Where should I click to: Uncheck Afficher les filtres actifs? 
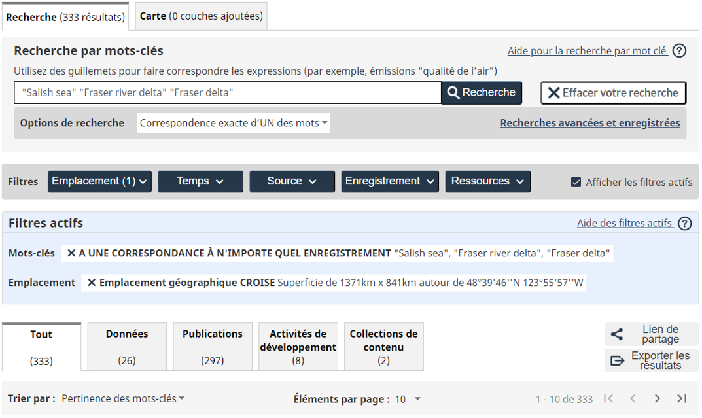[576, 182]
